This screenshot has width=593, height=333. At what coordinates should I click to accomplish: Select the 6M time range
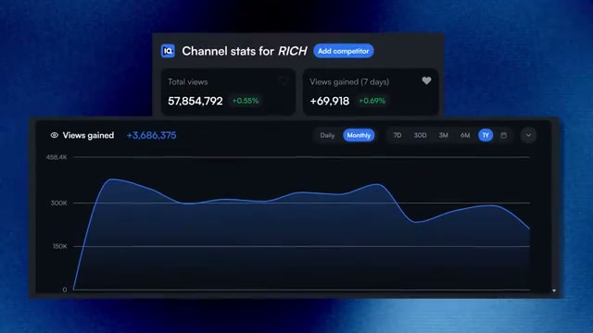click(x=465, y=135)
